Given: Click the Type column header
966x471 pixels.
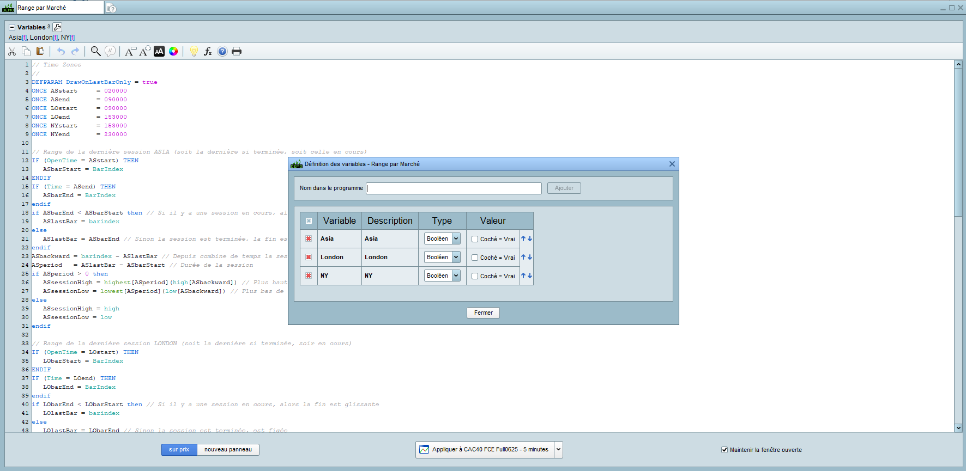Looking at the screenshot, I should 442,221.
